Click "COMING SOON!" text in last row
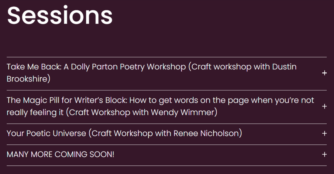The image size is (334, 174). (x=84, y=155)
